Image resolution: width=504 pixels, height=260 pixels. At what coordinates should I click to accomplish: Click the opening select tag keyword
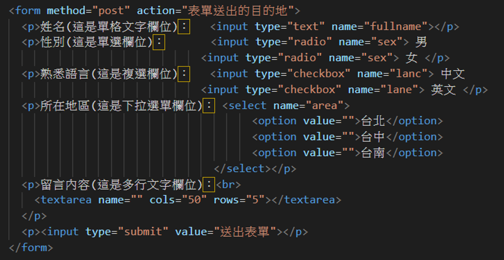(x=247, y=105)
